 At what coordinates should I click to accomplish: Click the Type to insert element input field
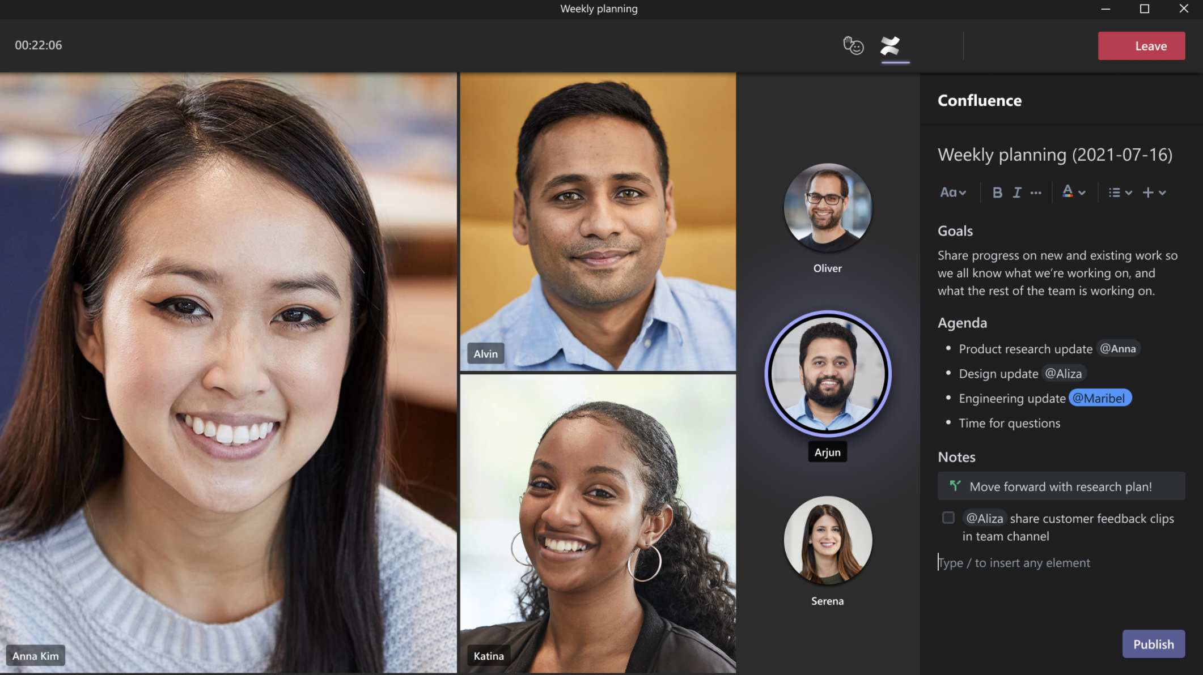1015,562
